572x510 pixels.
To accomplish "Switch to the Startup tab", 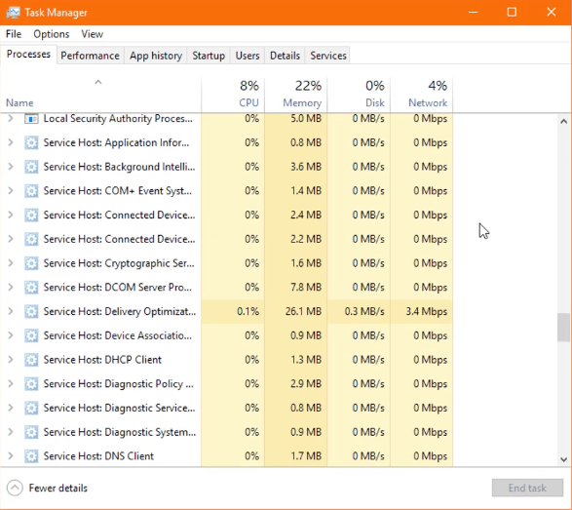I will tap(209, 56).
